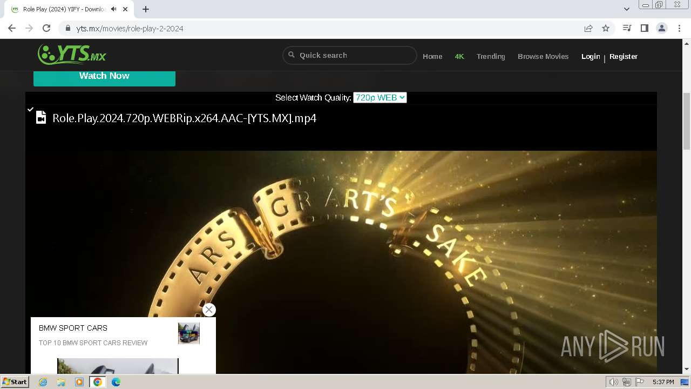
Task: Click the system tray network icon
Action: click(x=627, y=382)
